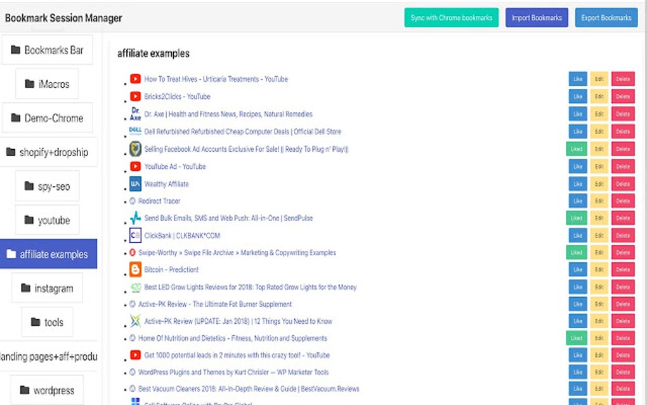
Task: Select the tools folder
Action: point(47,322)
